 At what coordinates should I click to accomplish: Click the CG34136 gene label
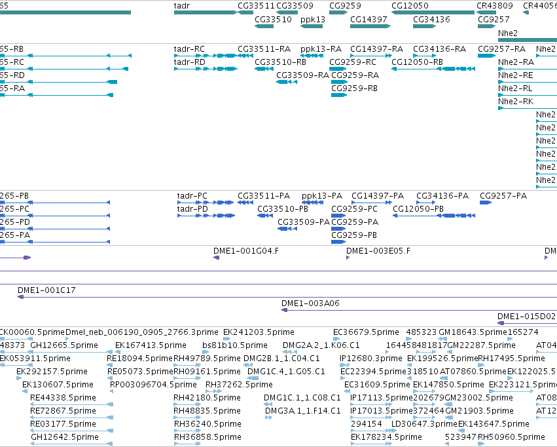pos(431,20)
